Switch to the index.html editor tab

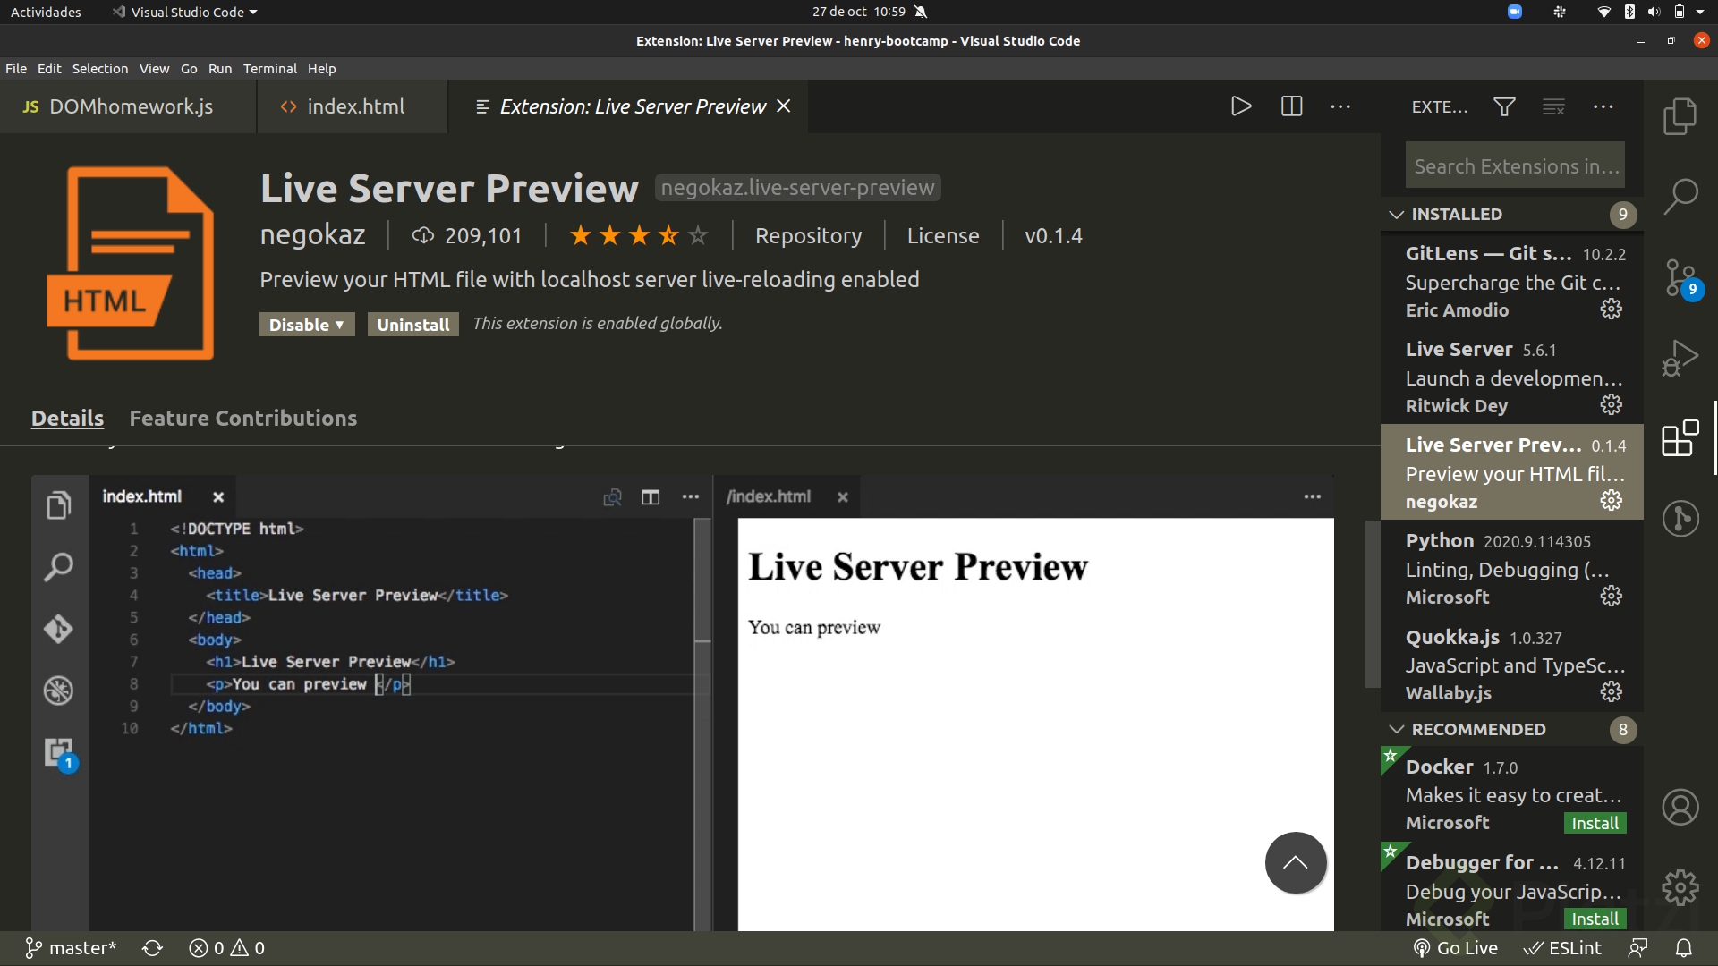click(x=353, y=106)
